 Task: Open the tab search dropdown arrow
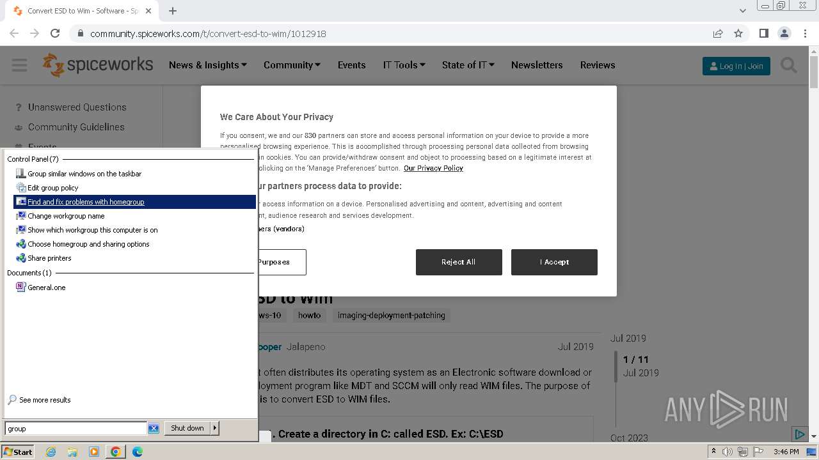pyautogui.click(x=742, y=11)
